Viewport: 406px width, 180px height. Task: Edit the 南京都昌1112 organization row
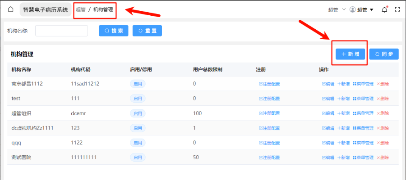328,84
